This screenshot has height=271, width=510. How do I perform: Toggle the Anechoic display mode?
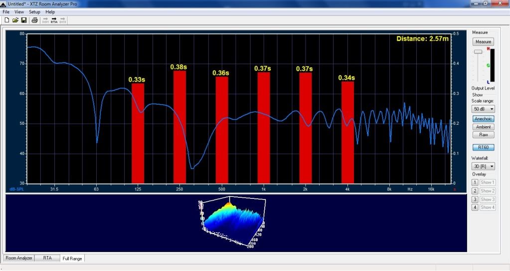pyautogui.click(x=483, y=119)
